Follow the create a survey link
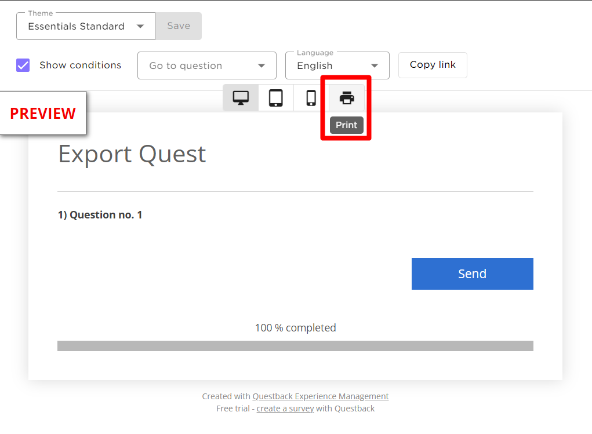 point(285,409)
